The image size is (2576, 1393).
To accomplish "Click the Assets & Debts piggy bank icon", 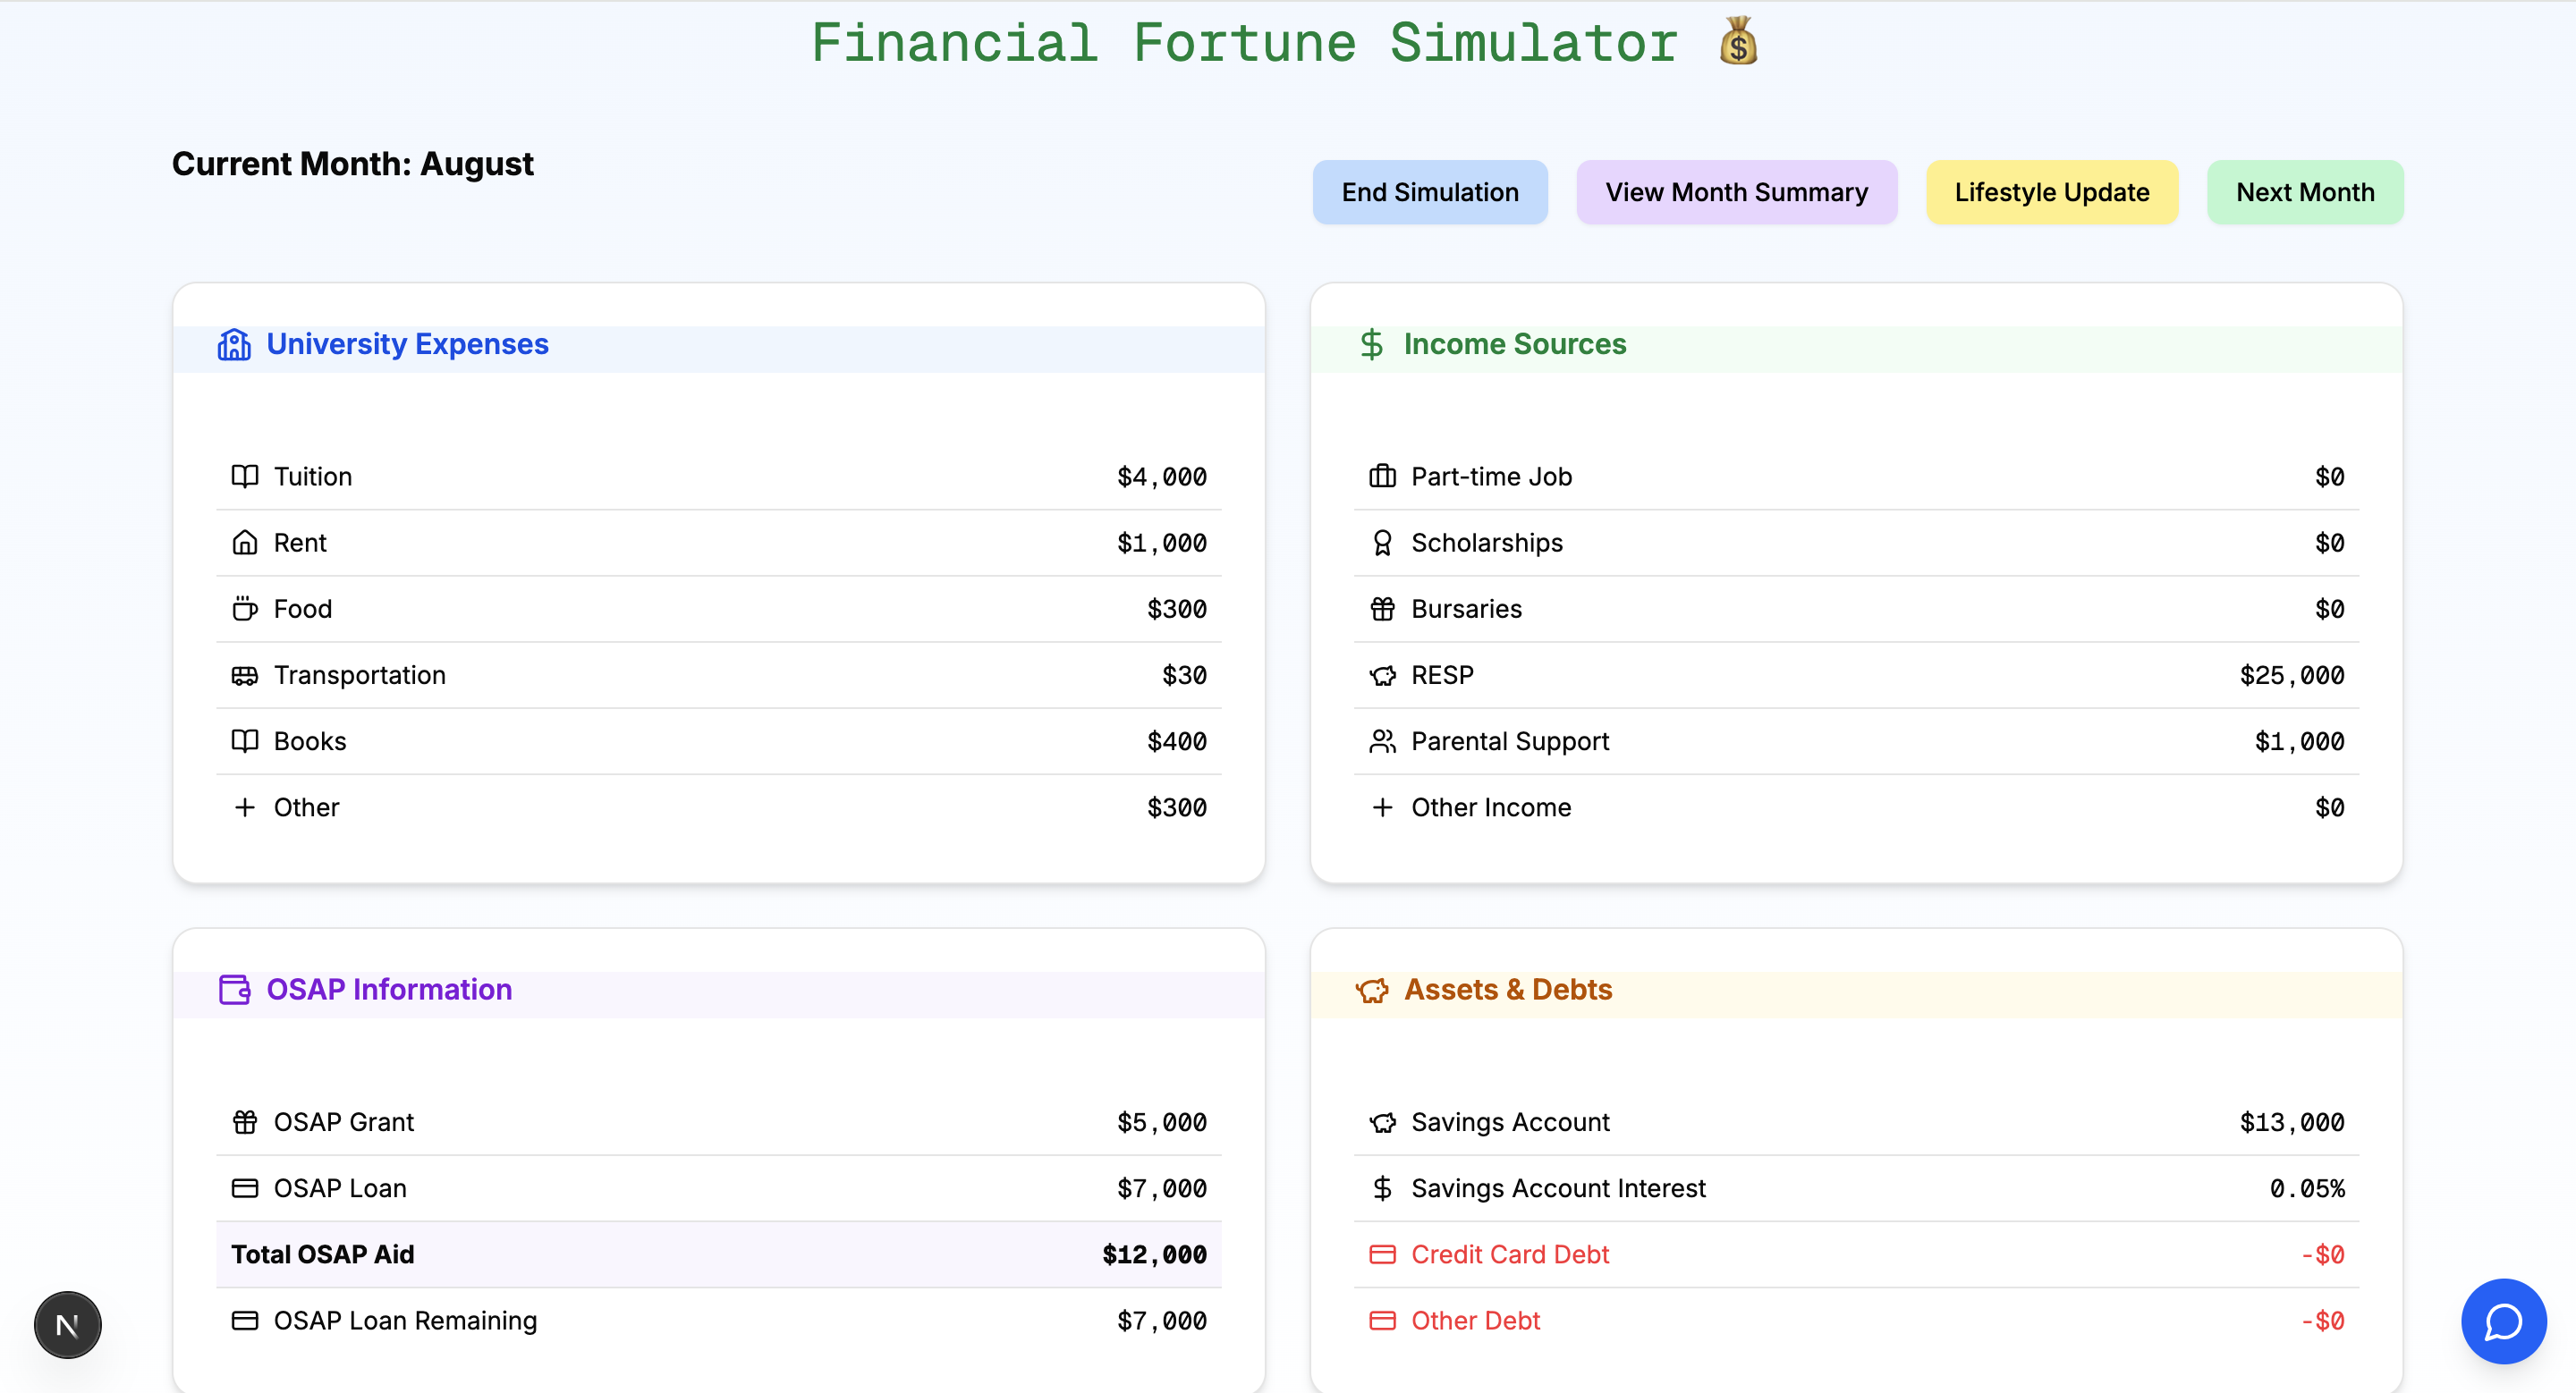I will point(1372,989).
